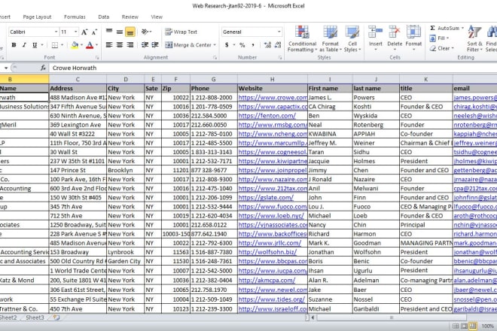Image resolution: width=497 pixels, height=331 pixels.
Task: Align text left
Action: (109, 44)
